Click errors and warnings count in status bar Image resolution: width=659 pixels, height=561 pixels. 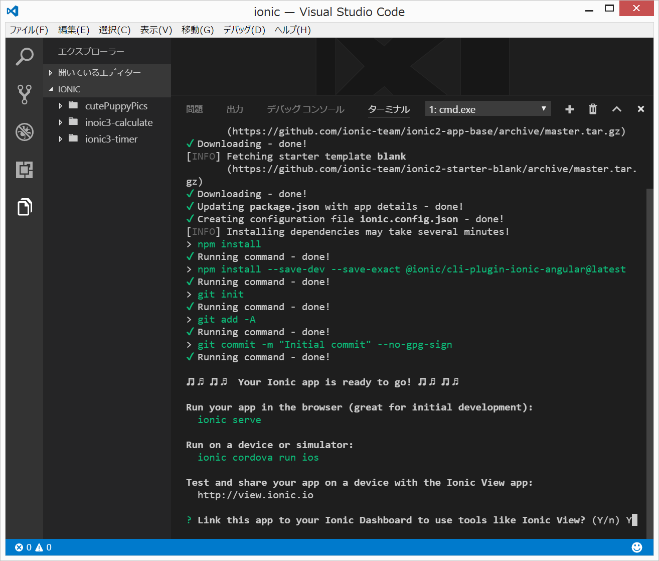33,547
